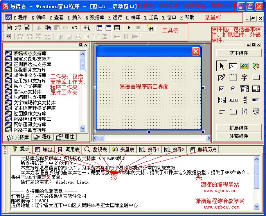Screen dimensions: 266x216
Task: Click the Save floppy disk icon
Action: tap(27, 27)
